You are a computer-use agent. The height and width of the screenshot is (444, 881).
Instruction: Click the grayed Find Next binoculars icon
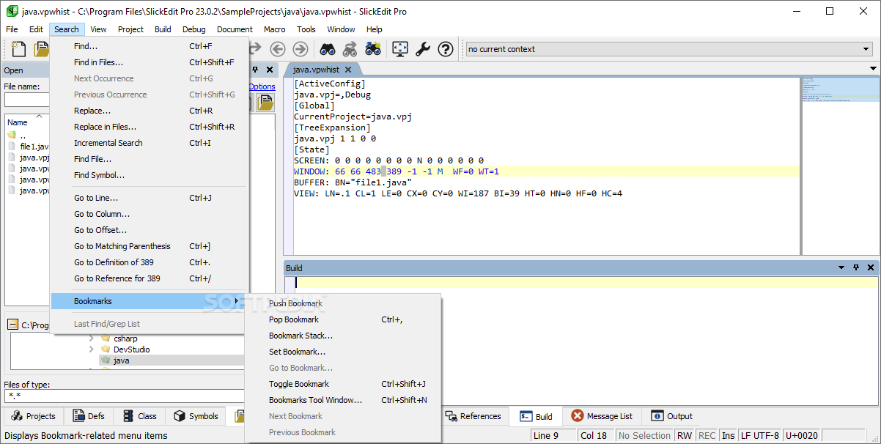(x=350, y=49)
